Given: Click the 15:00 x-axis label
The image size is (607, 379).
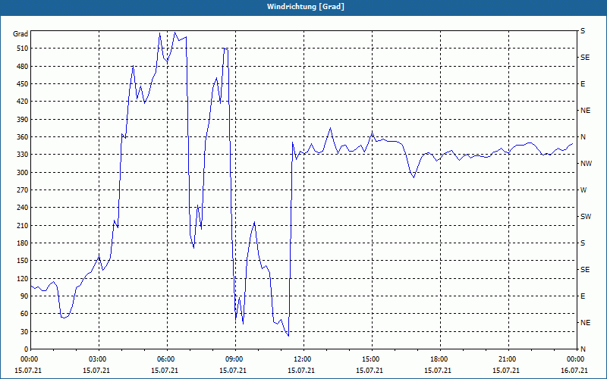Looking at the screenshot, I should pyautogui.click(x=372, y=359).
